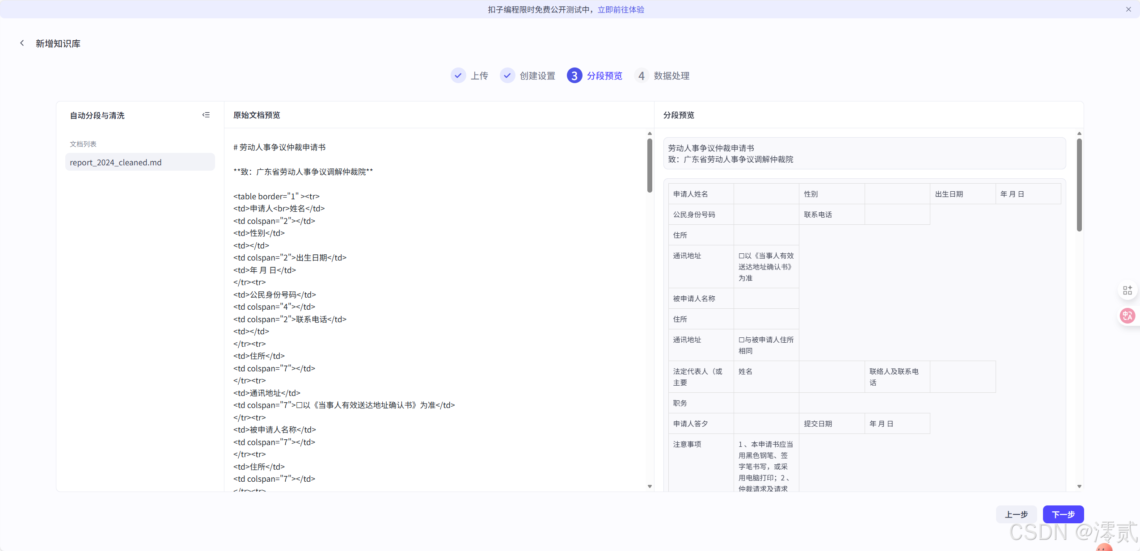Click the up arrow on the preview scrollbar
Screen dimensions: 1140x551
point(649,133)
